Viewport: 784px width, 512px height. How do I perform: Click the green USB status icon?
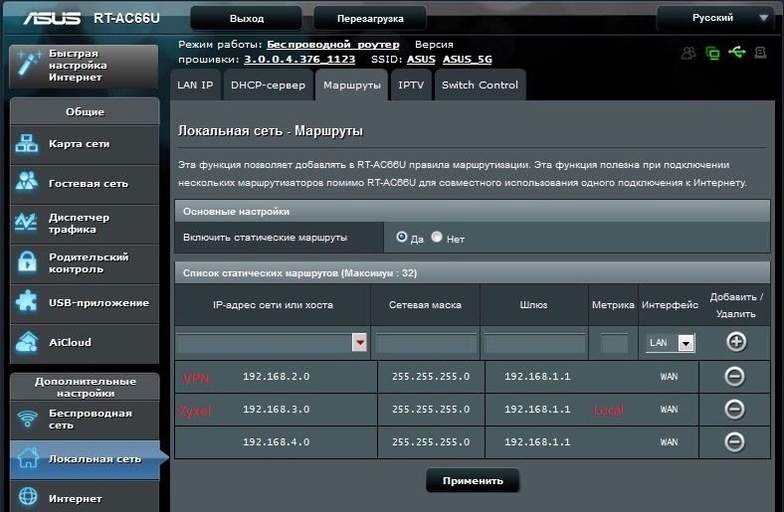(x=737, y=52)
